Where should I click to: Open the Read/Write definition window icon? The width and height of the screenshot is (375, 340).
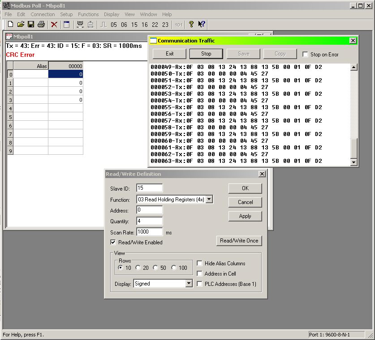click(x=66, y=24)
